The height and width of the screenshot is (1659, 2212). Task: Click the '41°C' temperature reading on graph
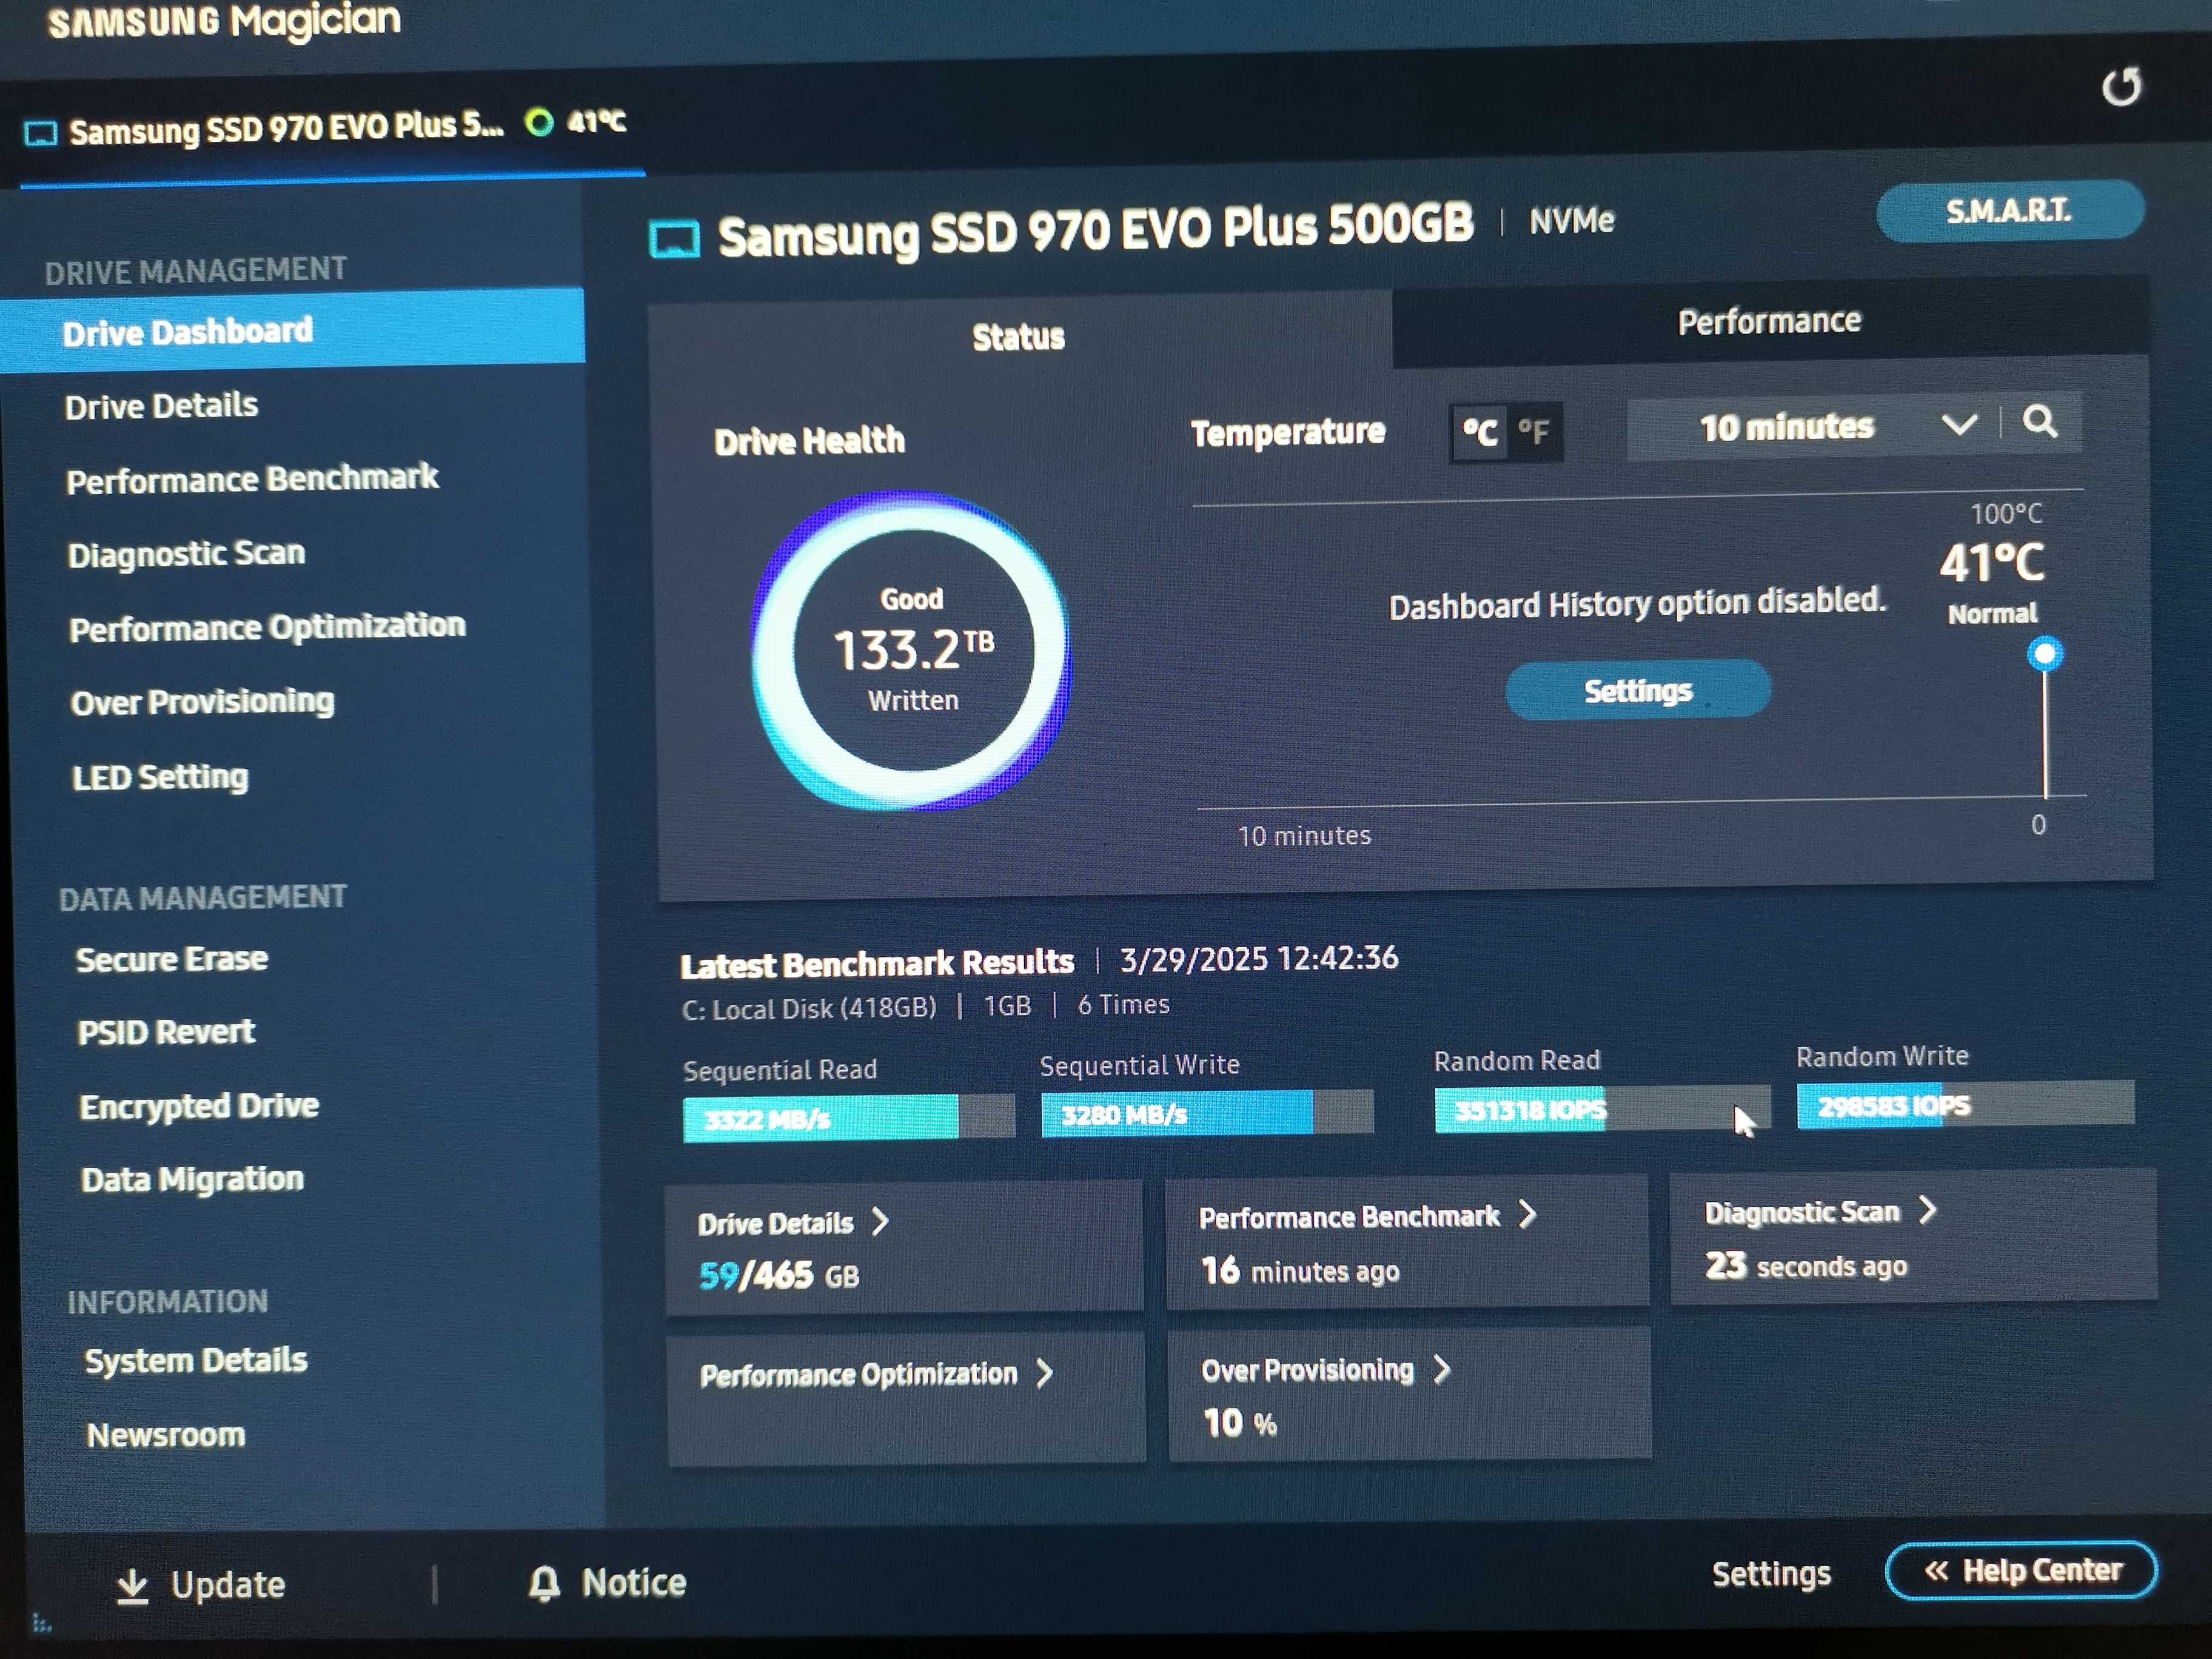coord(1992,562)
